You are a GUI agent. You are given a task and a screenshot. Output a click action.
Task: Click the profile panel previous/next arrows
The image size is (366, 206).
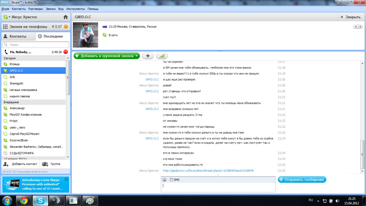(358, 27)
